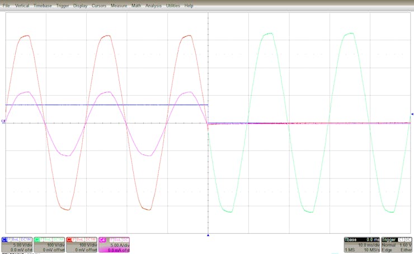
Task: Click the C1 0.0 mV offset value
Action: [21, 250]
